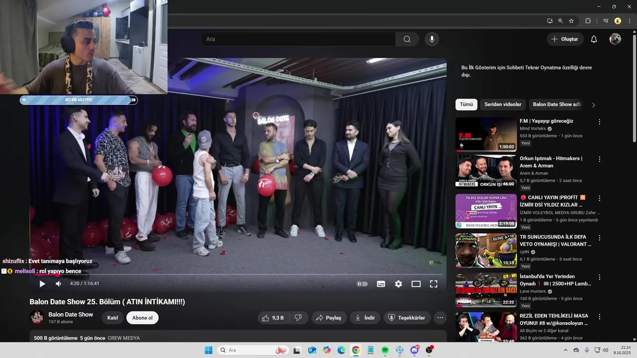Viewport: 637px width, 358px height.
Task: Bookmark this page with the star icon
Action: 571,21
